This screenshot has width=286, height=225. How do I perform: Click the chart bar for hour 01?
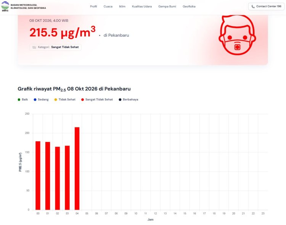pyautogui.click(x=48, y=176)
